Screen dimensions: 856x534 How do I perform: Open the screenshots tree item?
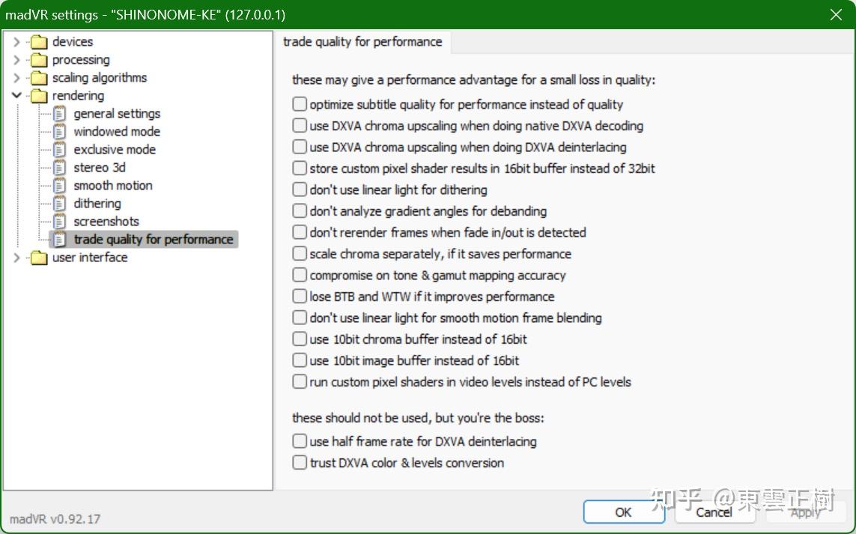click(x=106, y=221)
